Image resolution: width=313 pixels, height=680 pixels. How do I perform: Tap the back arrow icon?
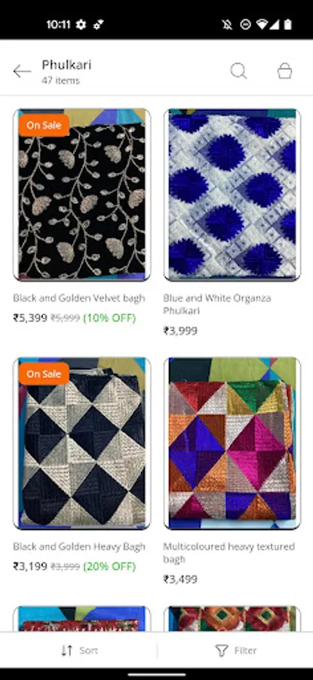click(x=22, y=71)
